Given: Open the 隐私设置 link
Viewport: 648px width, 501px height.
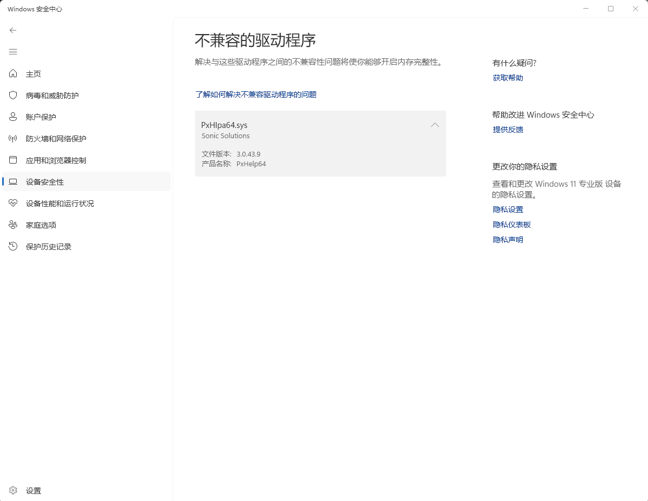Looking at the screenshot, I should 508,209.
